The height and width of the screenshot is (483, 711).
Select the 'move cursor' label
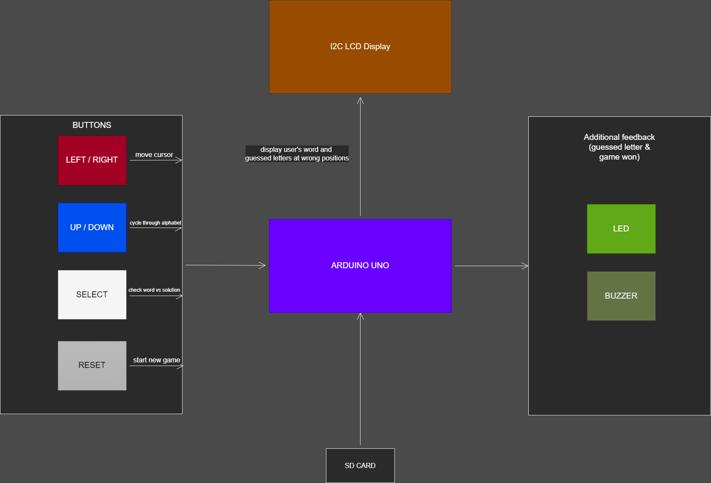(x=154, y=155)
